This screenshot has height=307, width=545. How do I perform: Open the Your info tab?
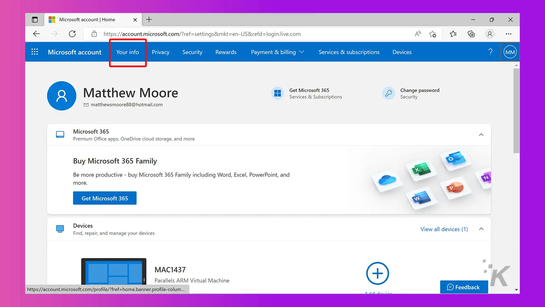128,52
